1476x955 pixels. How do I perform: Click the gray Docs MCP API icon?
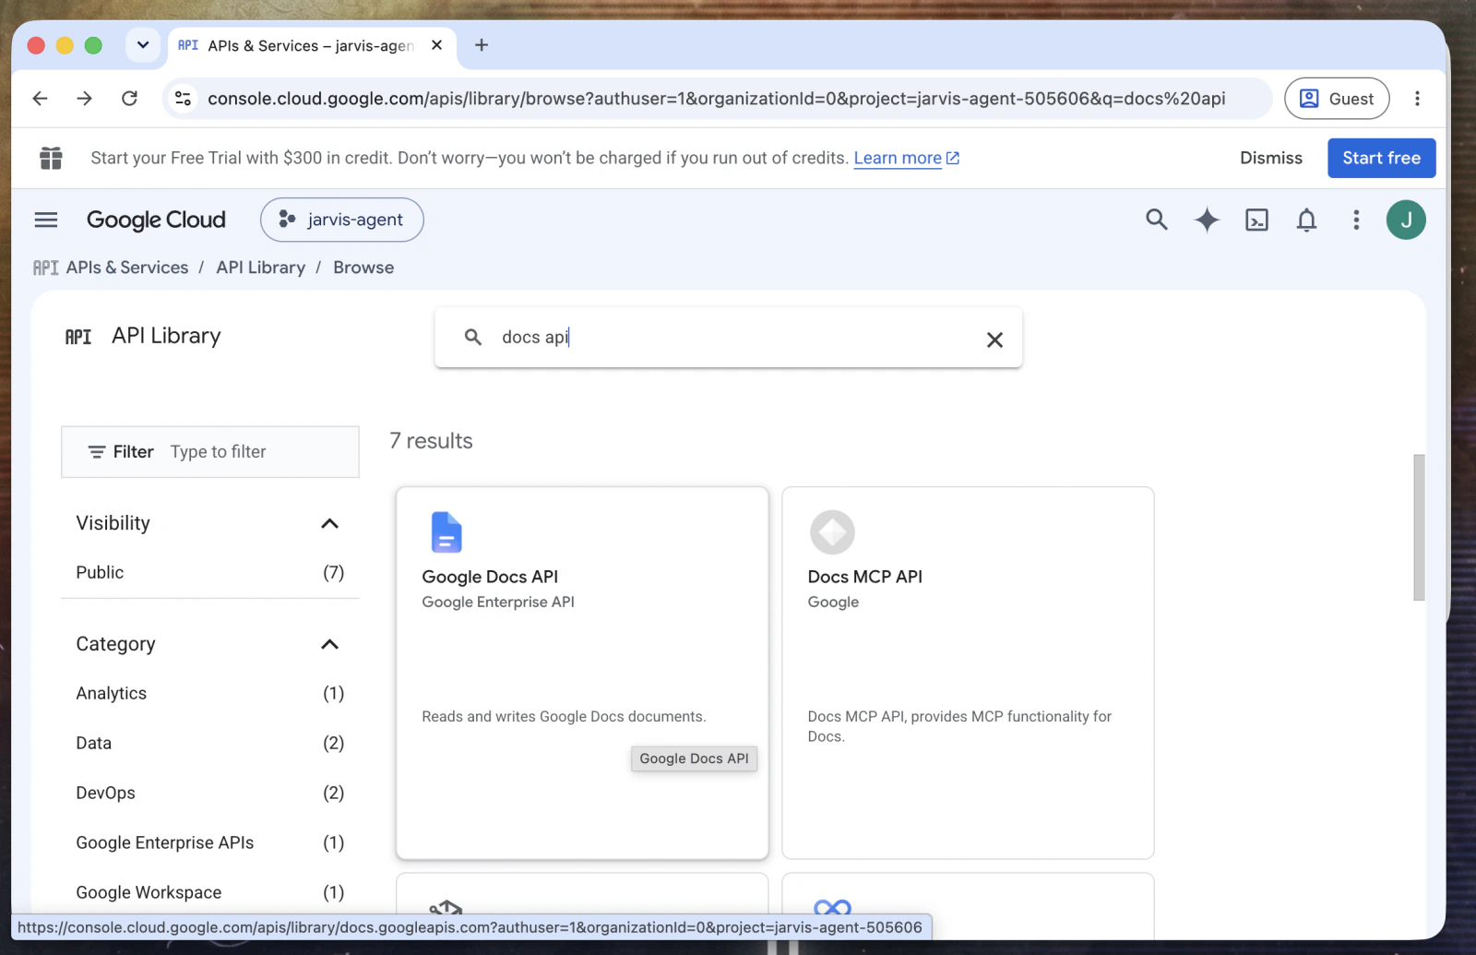coord(832,532)
